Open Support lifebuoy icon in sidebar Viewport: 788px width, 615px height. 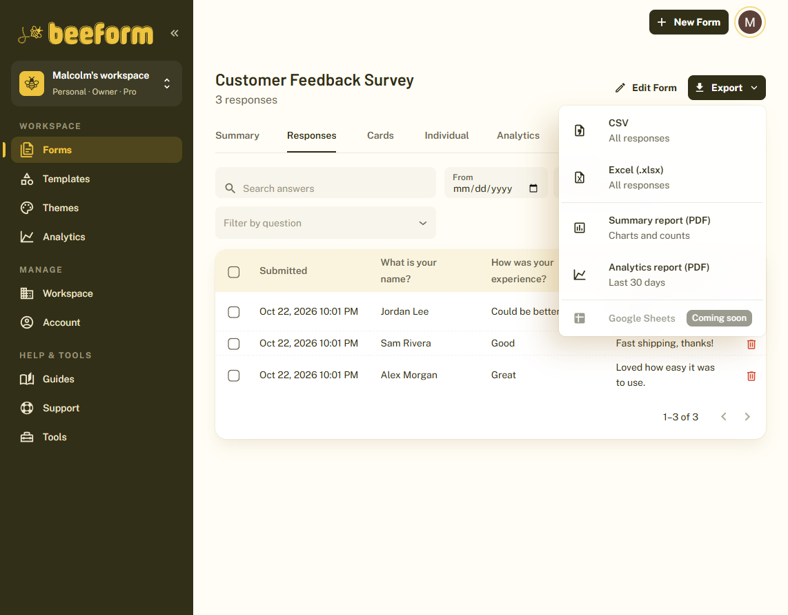pos(27,408)
